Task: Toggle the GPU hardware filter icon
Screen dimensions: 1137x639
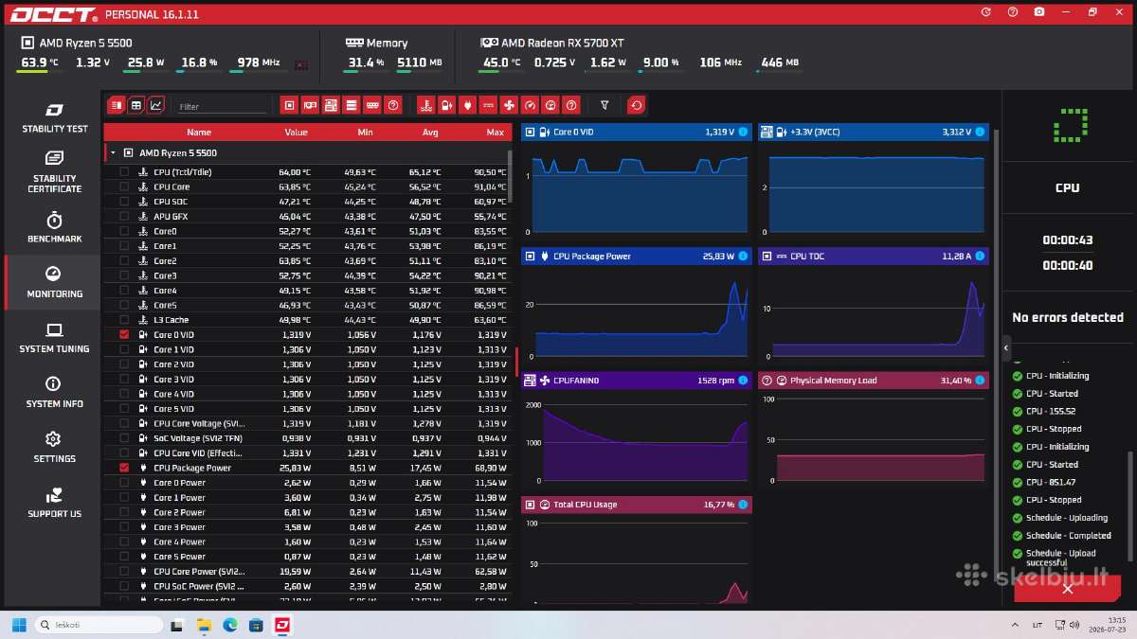Action: (311, 105)
